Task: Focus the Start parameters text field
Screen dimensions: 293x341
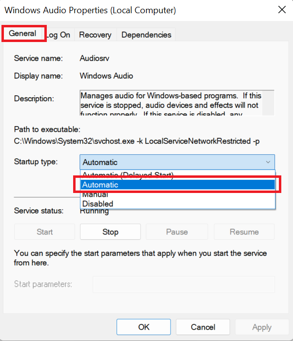Action: point(183,284)
